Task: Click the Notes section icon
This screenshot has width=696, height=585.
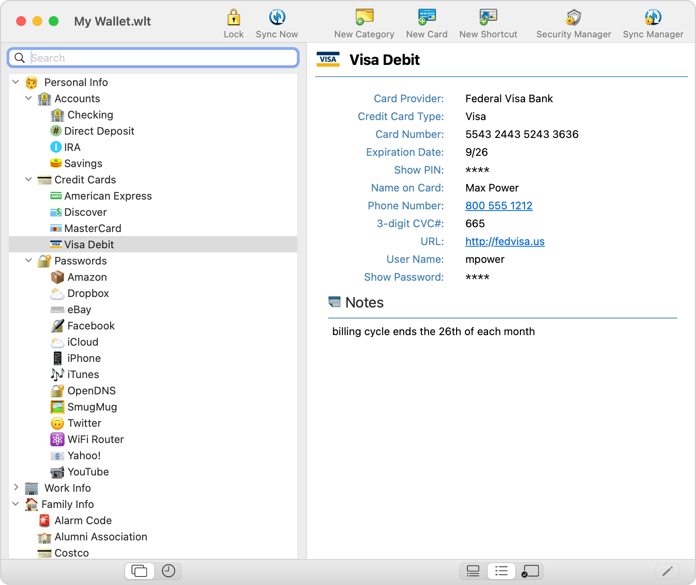Action: point(334,302)
